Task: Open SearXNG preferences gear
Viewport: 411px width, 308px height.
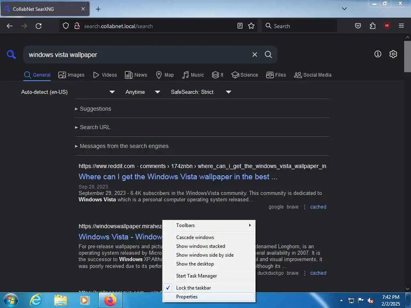Action: [x=393, y=54]
